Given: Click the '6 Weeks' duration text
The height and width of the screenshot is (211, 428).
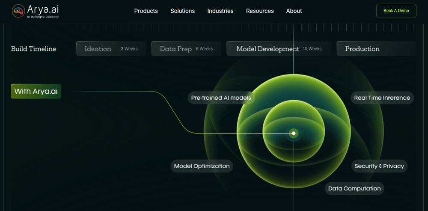Looking at the screenshot, I should [x=204, y=49].
